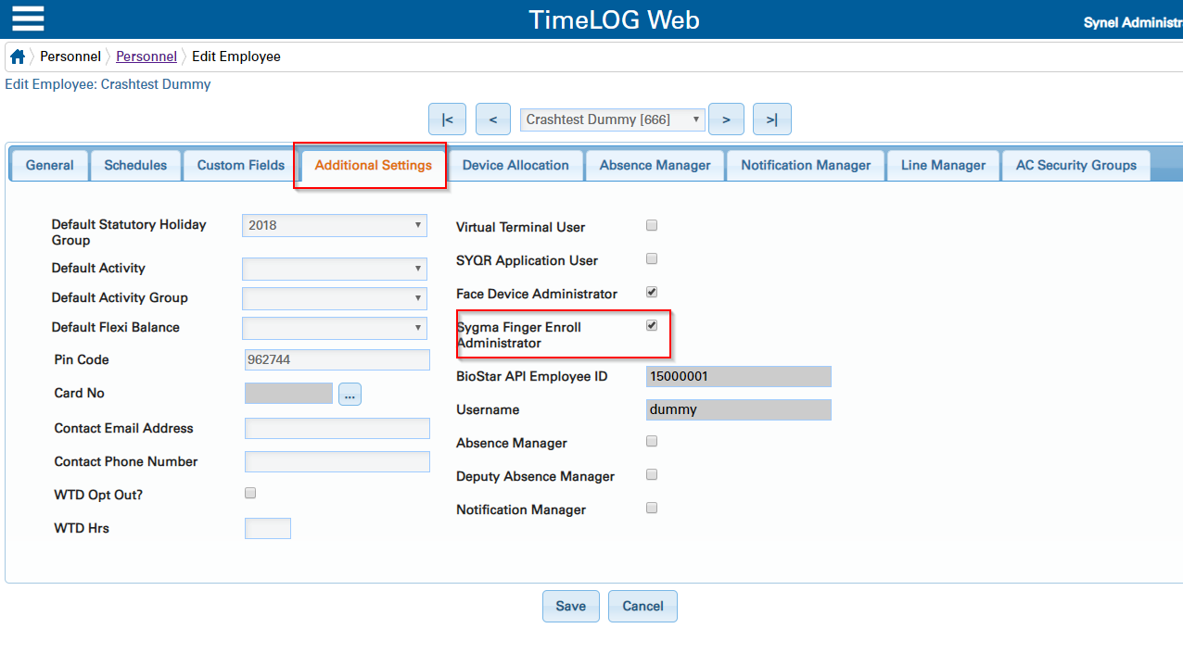Click 'Edit Employee: Crashtest Dummy' heading
Viewport: 1183px width, 666px height.
108,84
